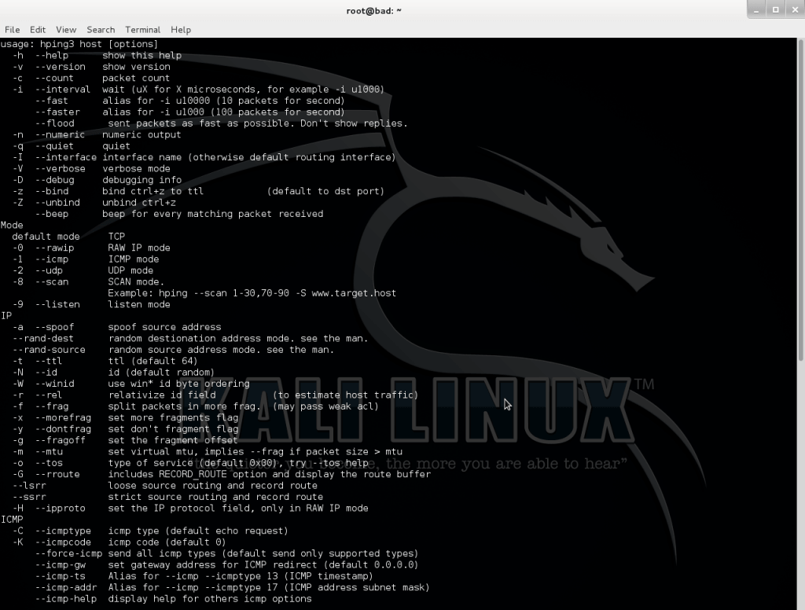Open the Edit menu
805x610 pixels.
coord(38,30)
